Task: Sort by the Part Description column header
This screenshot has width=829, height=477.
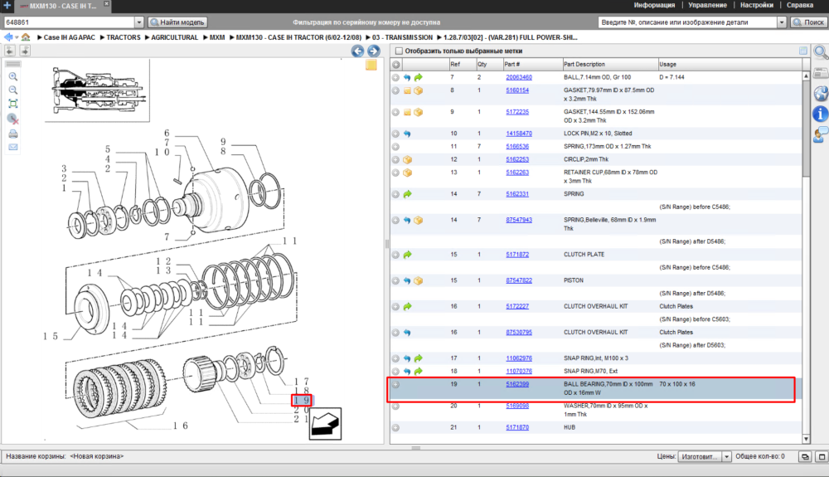Action: tap(609, 65)
